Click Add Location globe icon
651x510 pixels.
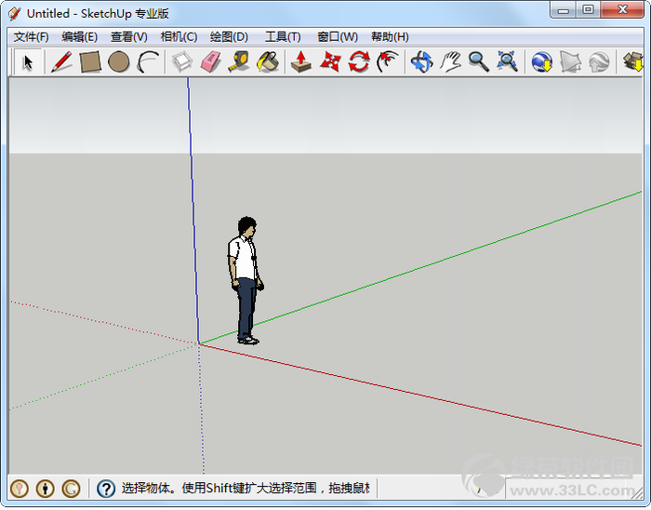(x=542, y=61)
